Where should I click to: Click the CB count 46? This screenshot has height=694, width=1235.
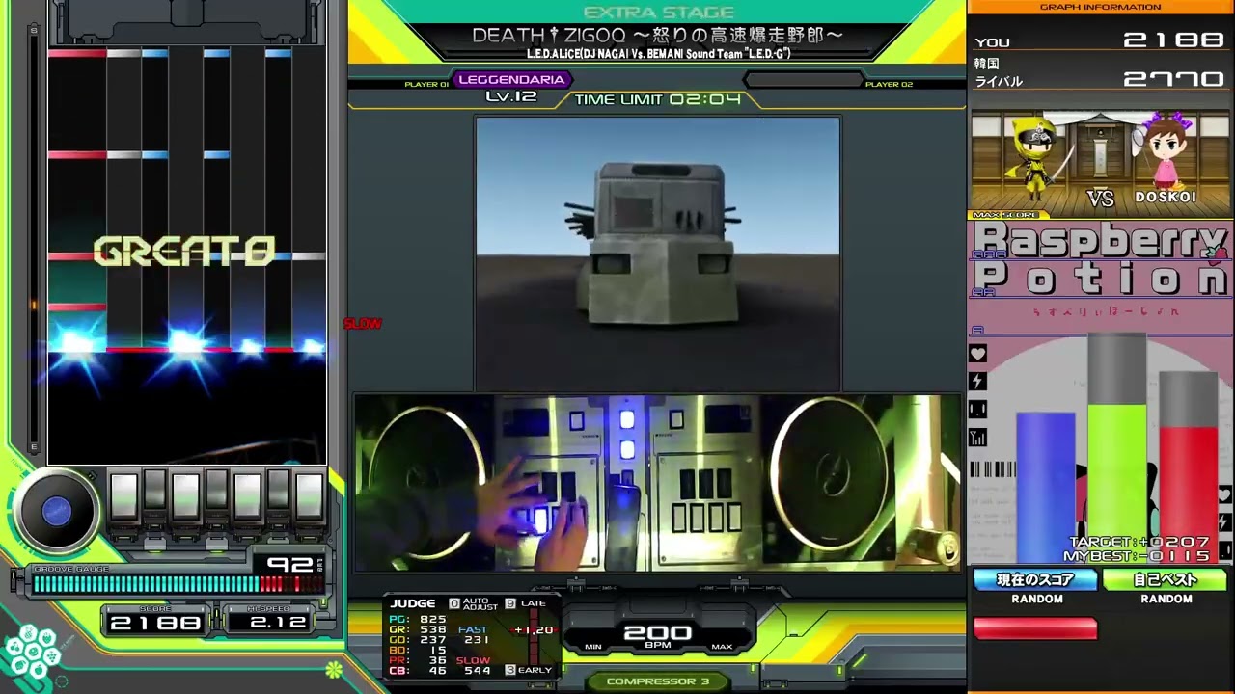tap(439, 672)
